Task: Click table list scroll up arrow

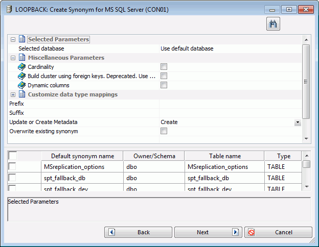Action: [307, 156]
